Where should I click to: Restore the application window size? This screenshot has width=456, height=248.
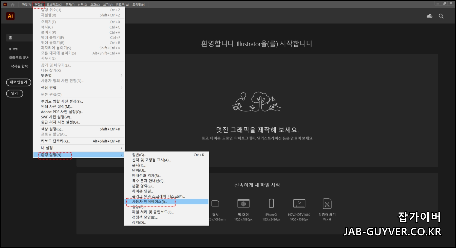click(444, 3)
